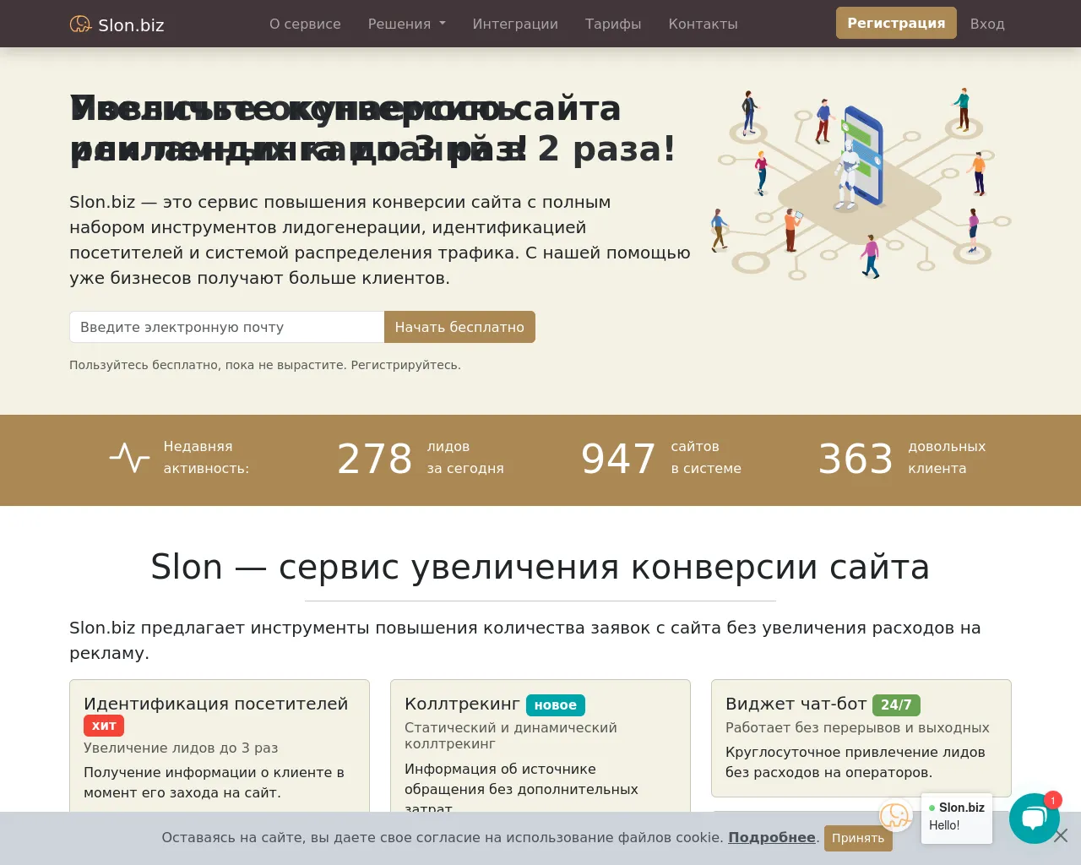Open the chat widget bubble icon
Screen dimensions: 1081x865
[1035, 819]
